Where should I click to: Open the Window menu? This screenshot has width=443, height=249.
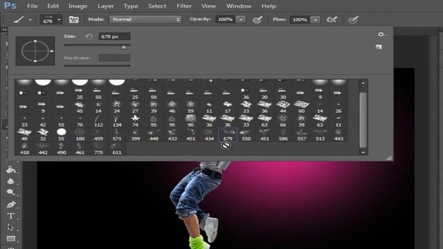click(x=239, y=6)
